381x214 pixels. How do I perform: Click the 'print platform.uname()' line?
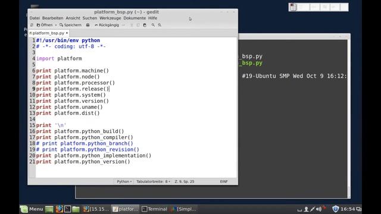coord(70,107)
